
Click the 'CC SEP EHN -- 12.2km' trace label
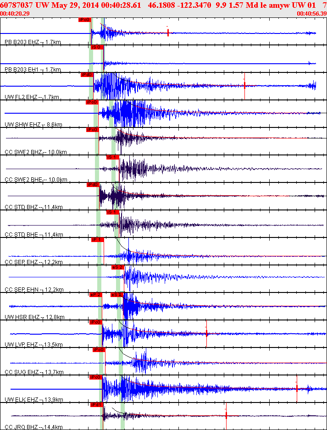click(34, 290)
